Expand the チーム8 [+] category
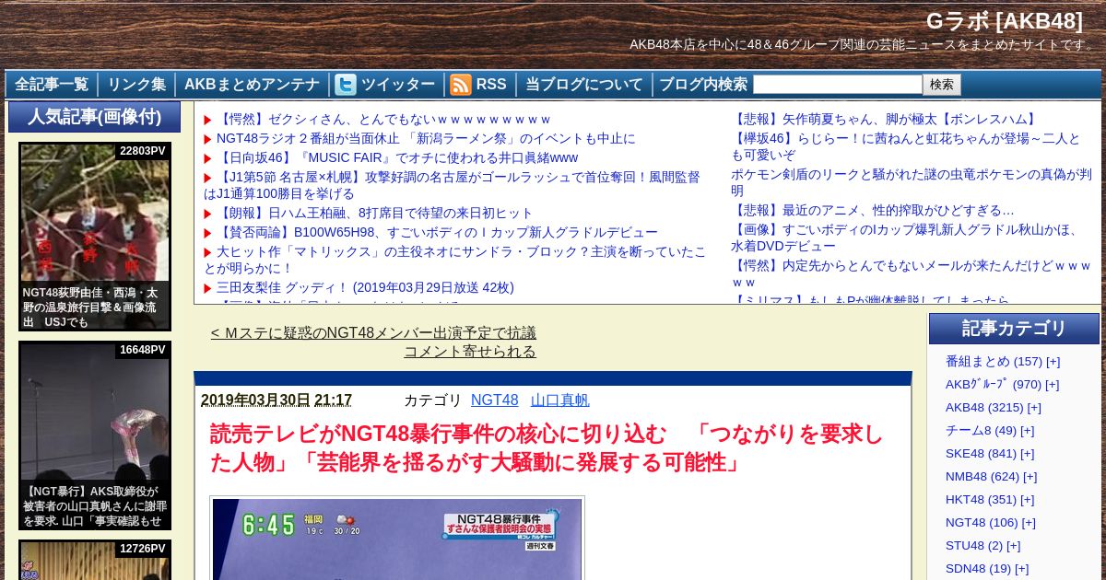The image size is (1106, 580). [1028, 431]
